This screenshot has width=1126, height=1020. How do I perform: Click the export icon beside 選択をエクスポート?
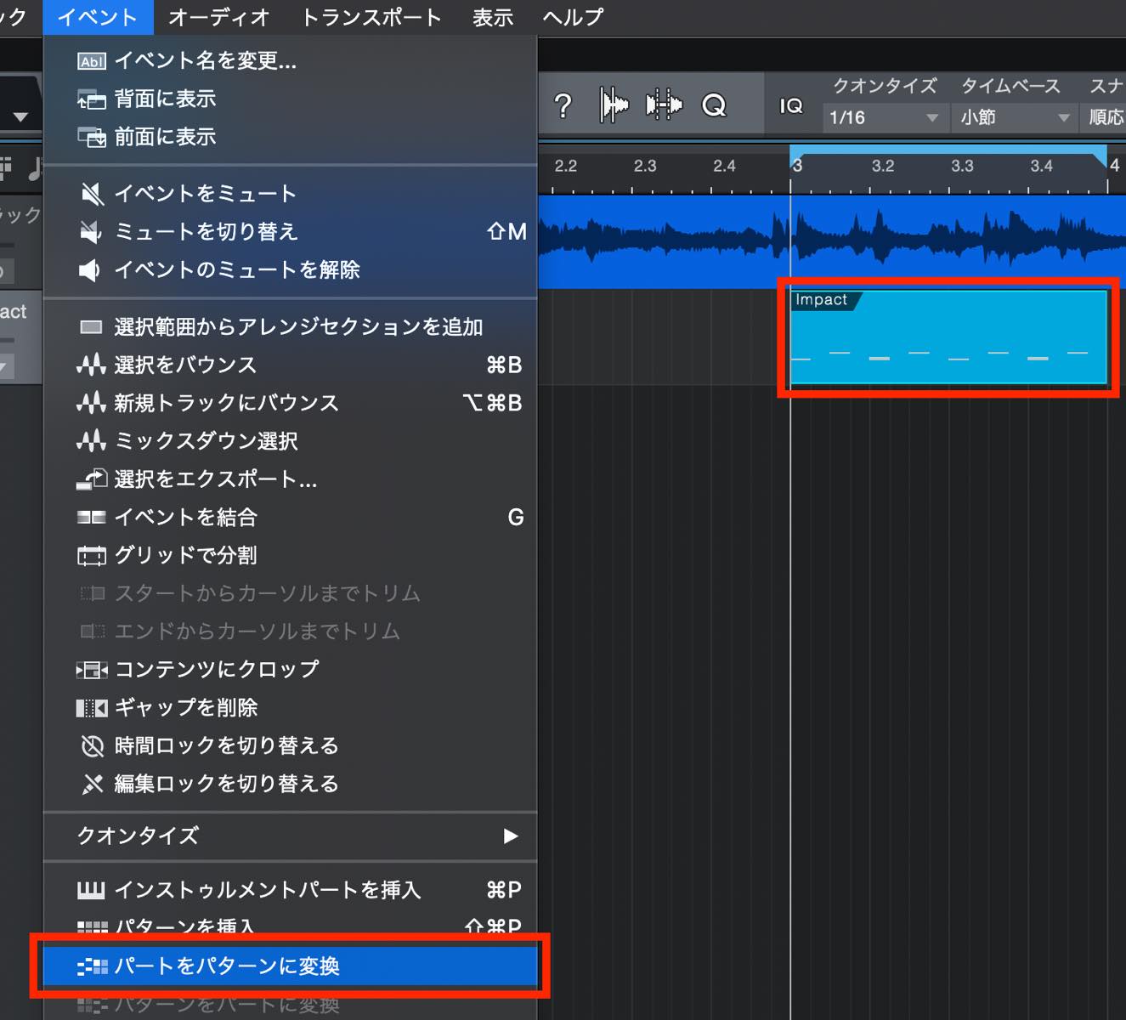(x=92, y=479)
